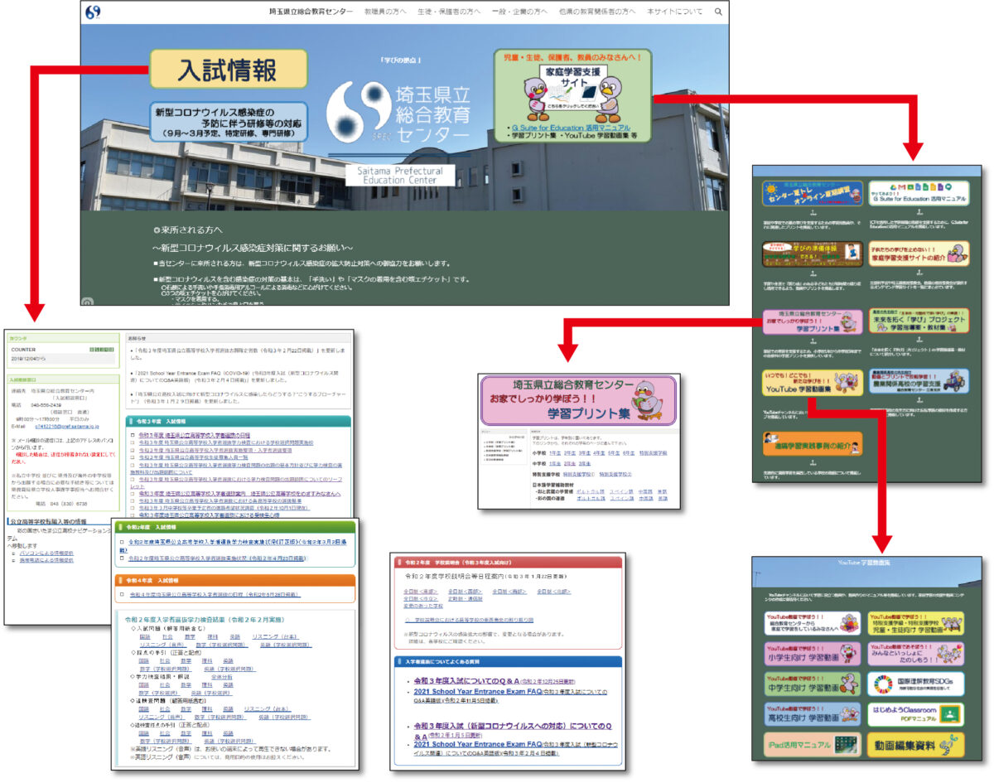The image size is (994, 783).
Task: Open the pink 学習プリント集 banner in the green panel
Action: coord(812,321)
